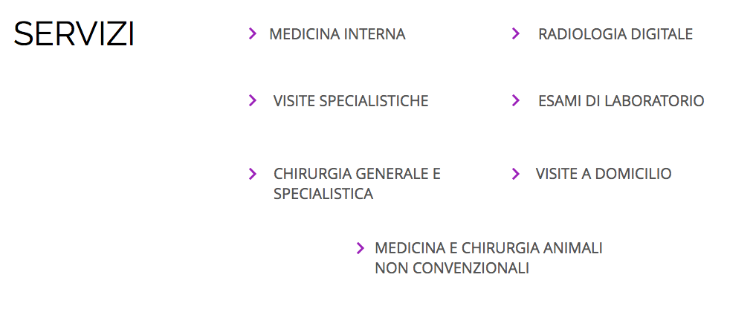Open the Medicina Interna service link
This screenshot has width=753, height=312.
(337, 34)
